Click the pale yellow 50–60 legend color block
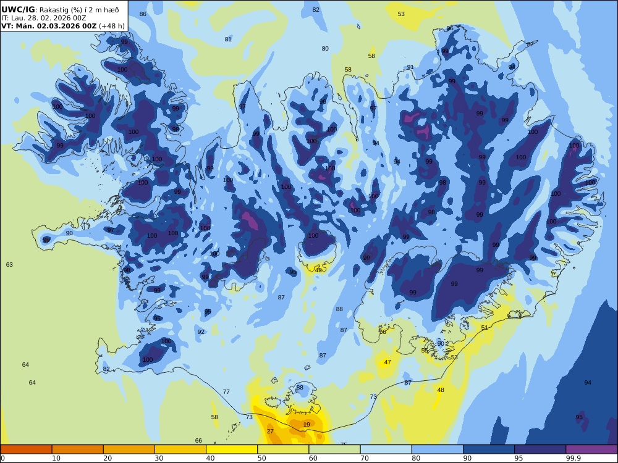Image resolution: width=618 pixels, height=463 pixels. tap(283, 449)
